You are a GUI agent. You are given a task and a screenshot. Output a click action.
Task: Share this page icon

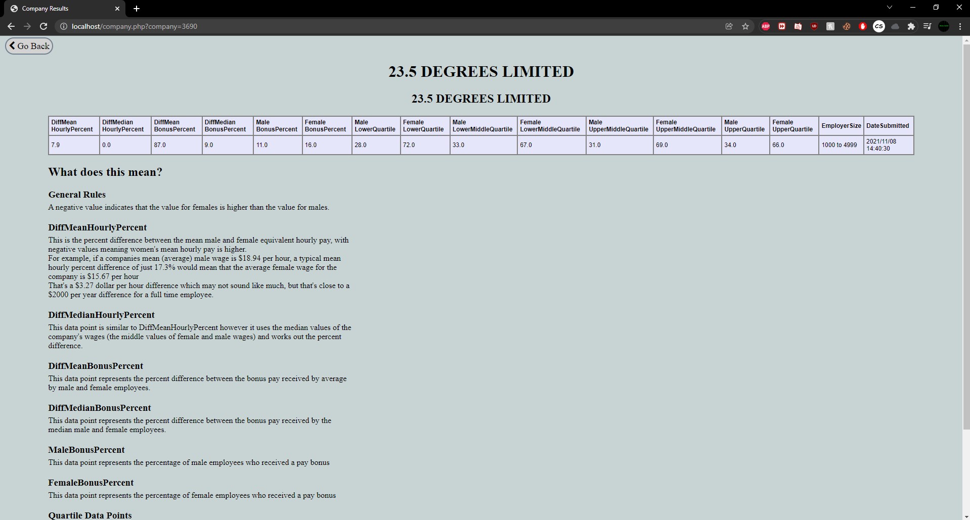(729, 26)
